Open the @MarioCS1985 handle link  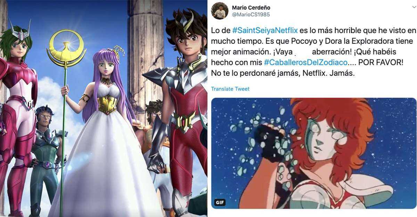pos(251,15)
